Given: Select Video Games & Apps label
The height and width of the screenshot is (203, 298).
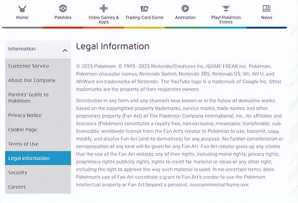Looking at the screenshot, I should pyautogui.click(x=104, y=19).
